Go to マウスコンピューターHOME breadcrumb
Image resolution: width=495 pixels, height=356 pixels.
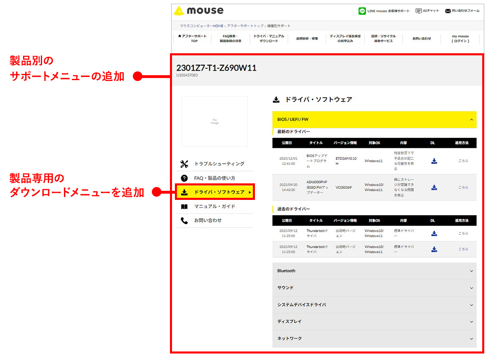201,26
